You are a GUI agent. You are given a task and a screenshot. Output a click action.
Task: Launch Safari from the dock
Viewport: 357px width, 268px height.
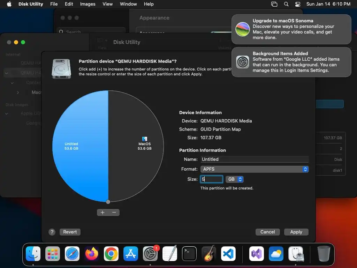click(x=72, y=253)
